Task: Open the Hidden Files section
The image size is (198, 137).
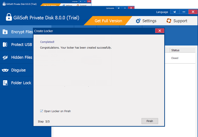Action: click(x=17, y=57)
